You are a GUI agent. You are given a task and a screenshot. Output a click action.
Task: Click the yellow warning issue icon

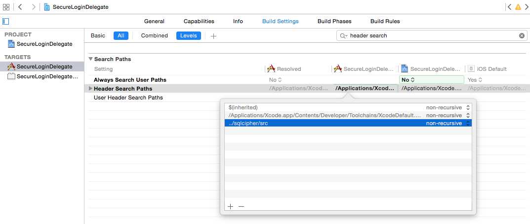click(518, 7)
